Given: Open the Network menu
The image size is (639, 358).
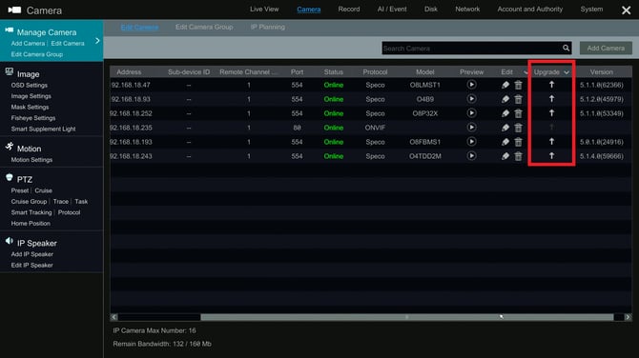Looking at the screenshot, I should pos(467,9).
